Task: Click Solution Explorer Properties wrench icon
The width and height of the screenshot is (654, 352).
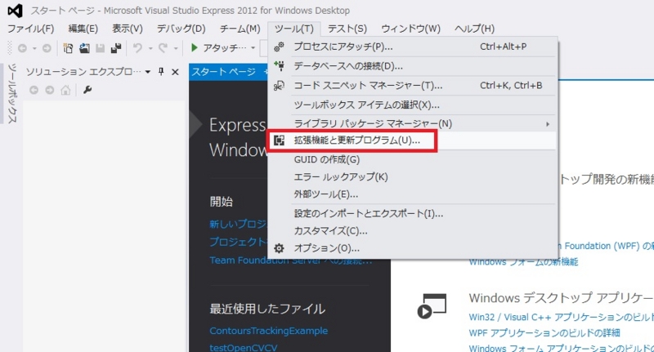Action: [87, 90]
